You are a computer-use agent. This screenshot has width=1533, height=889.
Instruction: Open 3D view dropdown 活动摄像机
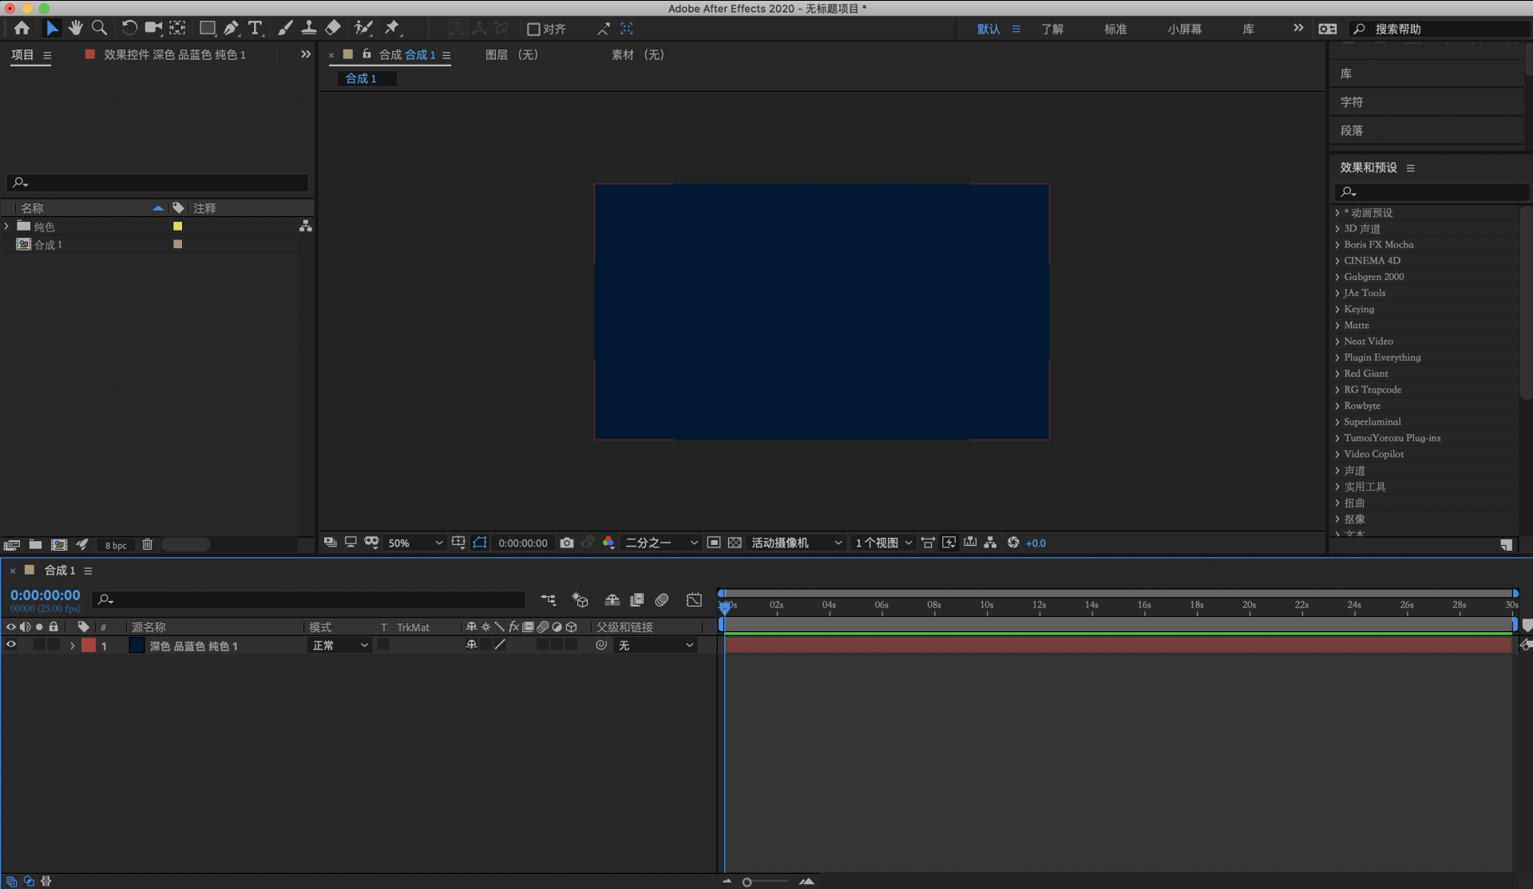coord(796,543)
